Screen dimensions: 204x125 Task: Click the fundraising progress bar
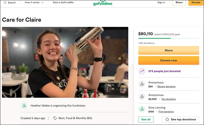point(169,38)
